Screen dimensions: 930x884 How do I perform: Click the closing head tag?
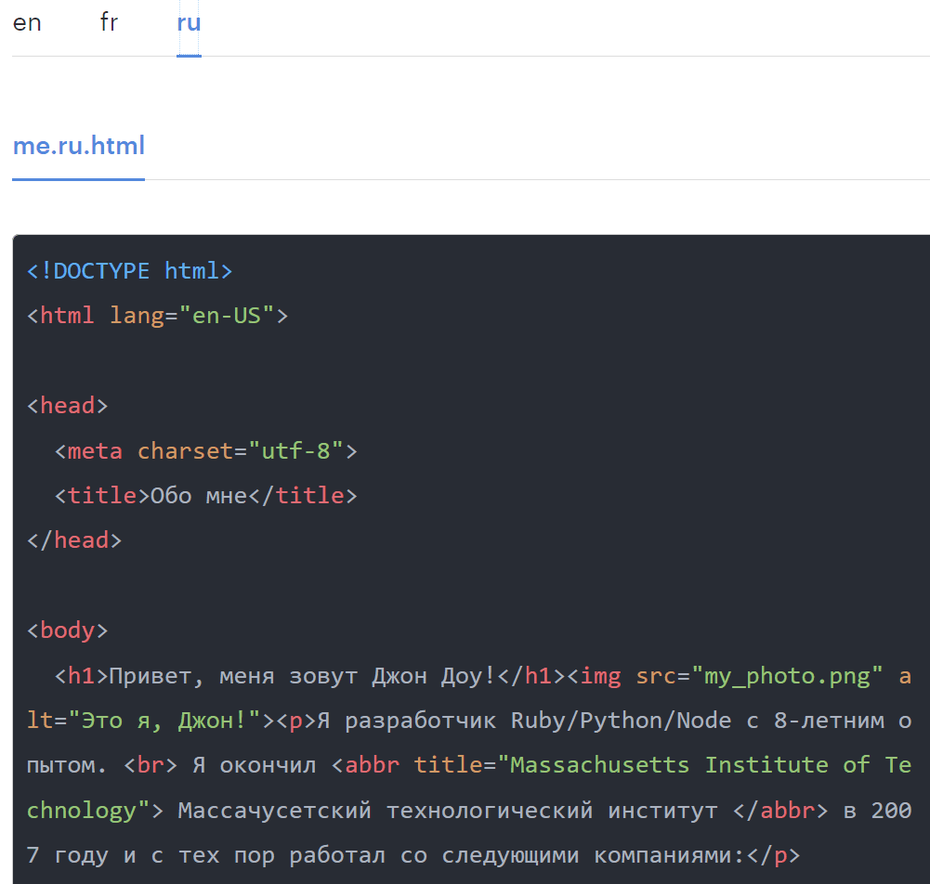coord(74,540)
